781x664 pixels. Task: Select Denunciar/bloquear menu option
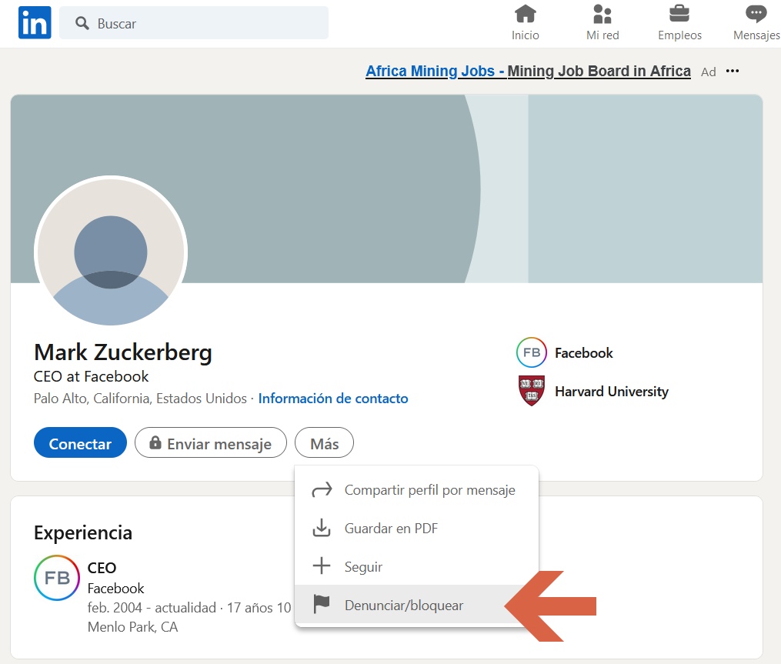(x=416, y=605)
